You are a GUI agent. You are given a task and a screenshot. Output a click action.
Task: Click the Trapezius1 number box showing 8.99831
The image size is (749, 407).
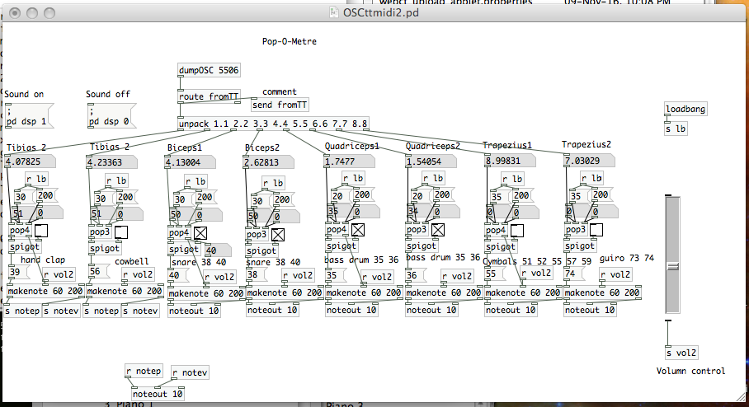click(506, 161)
